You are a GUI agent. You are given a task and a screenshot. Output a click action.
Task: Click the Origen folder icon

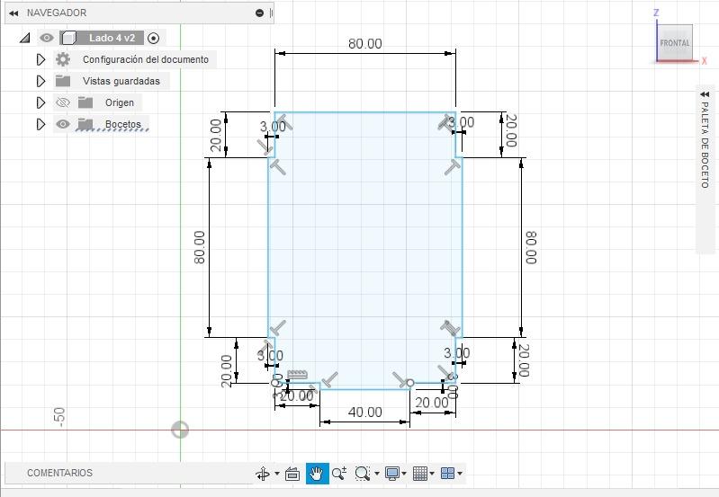point(85,102)
